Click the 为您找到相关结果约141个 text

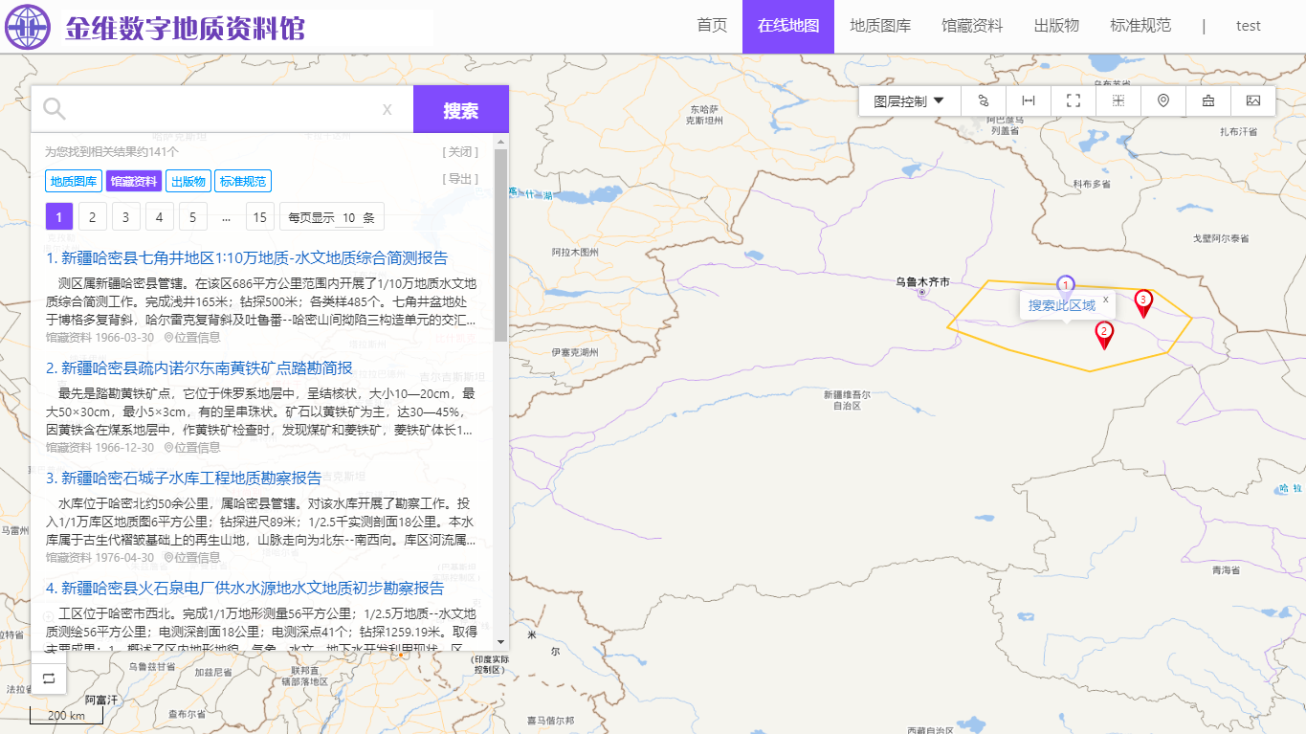[x=112, y=152]
